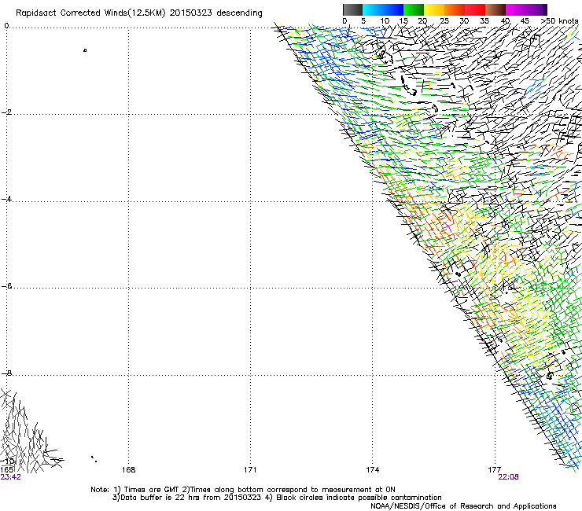The height and width of the screenshot is (511, 582).
Task: Click the 'Data buffer is 22 hrs' note line
Action: [277, 498]
